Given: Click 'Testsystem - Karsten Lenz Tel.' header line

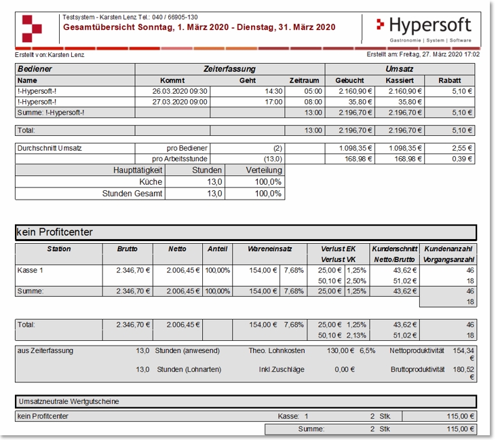Looking at the screenshot, I should click(130, 17).
